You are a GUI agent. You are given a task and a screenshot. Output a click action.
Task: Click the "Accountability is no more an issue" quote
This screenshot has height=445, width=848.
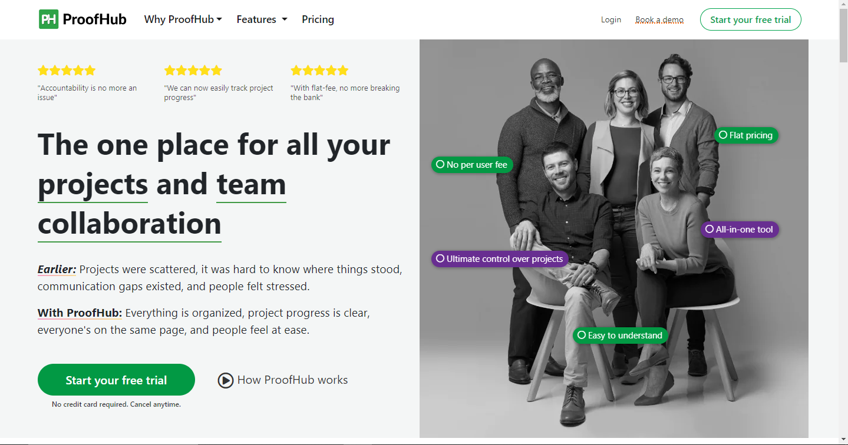(x=87, y=92)
